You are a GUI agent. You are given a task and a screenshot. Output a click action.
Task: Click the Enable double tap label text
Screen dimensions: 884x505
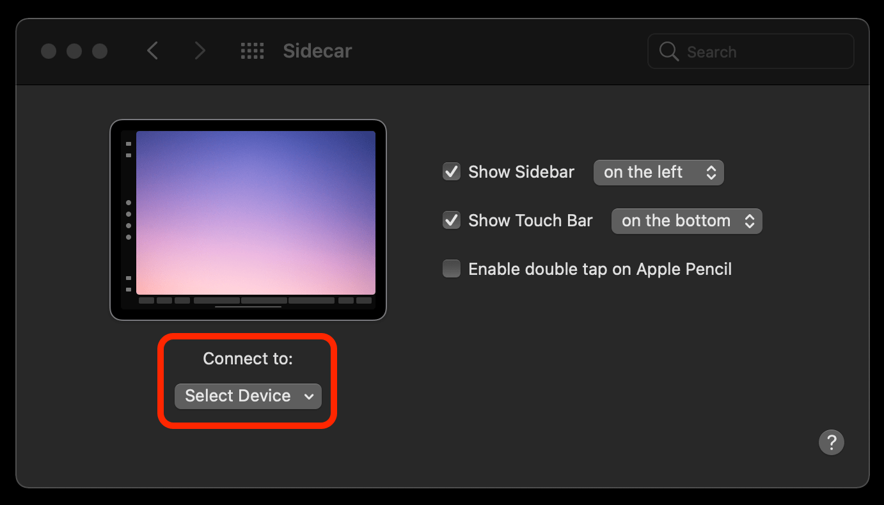click(600, 269)
